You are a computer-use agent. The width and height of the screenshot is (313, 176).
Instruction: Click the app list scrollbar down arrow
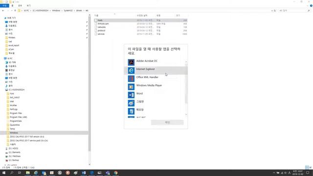(186, 114)
